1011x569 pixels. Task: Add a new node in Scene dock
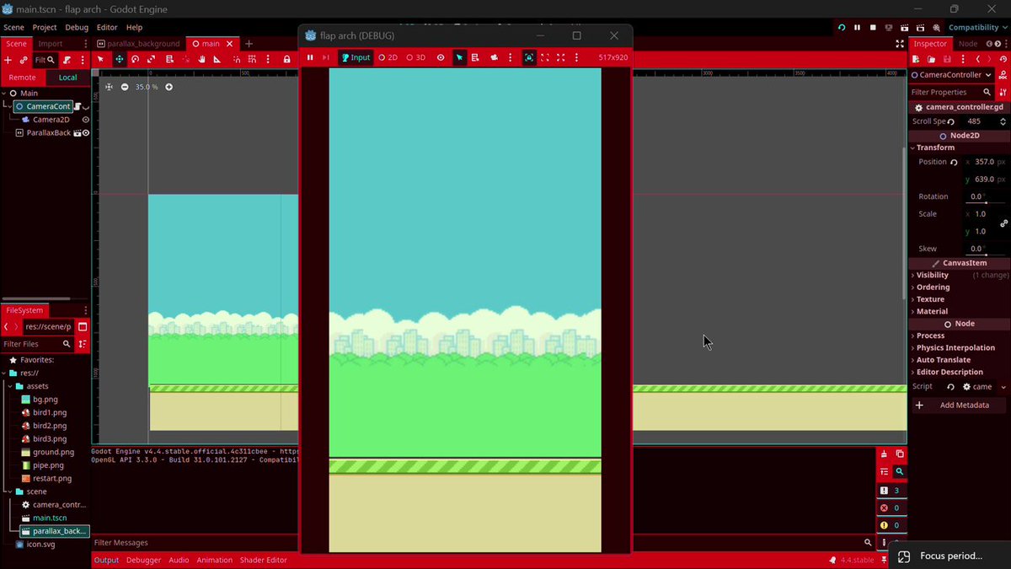(x=8, y=60)
